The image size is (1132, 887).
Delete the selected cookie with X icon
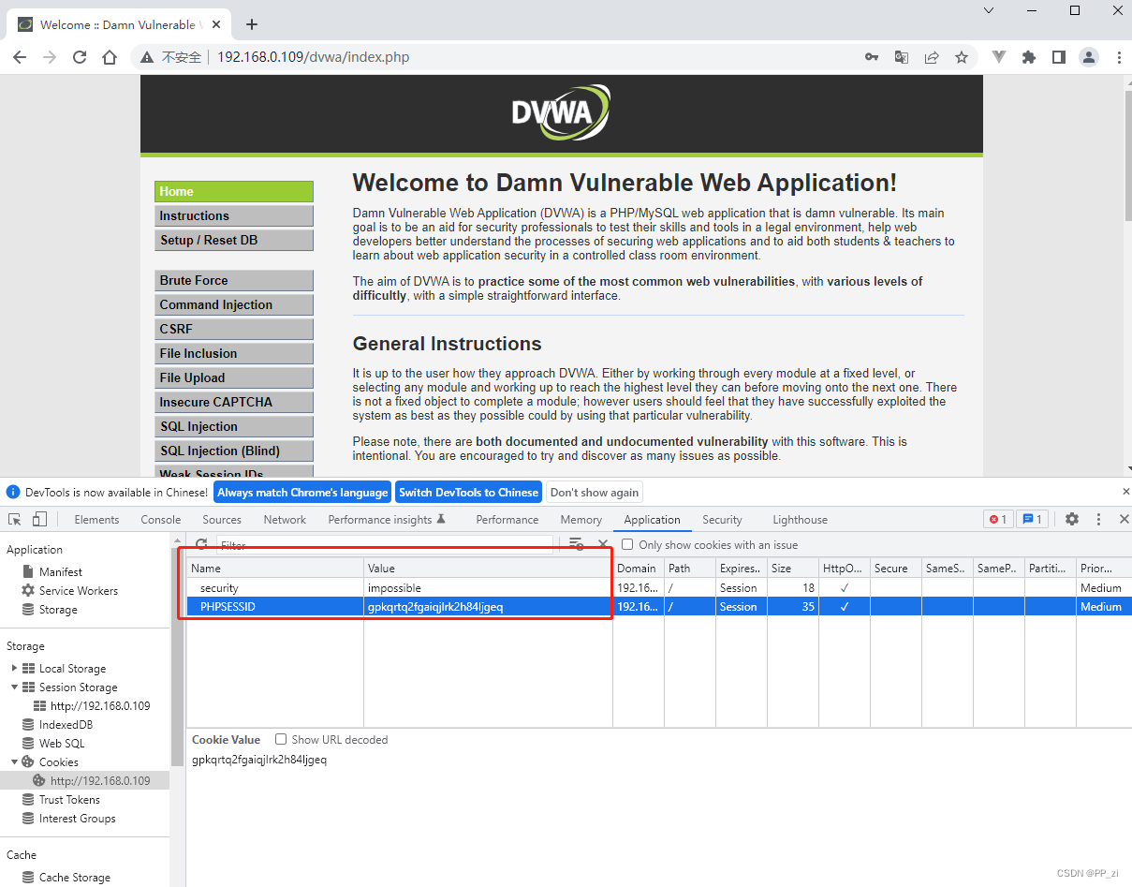(603, 544)
